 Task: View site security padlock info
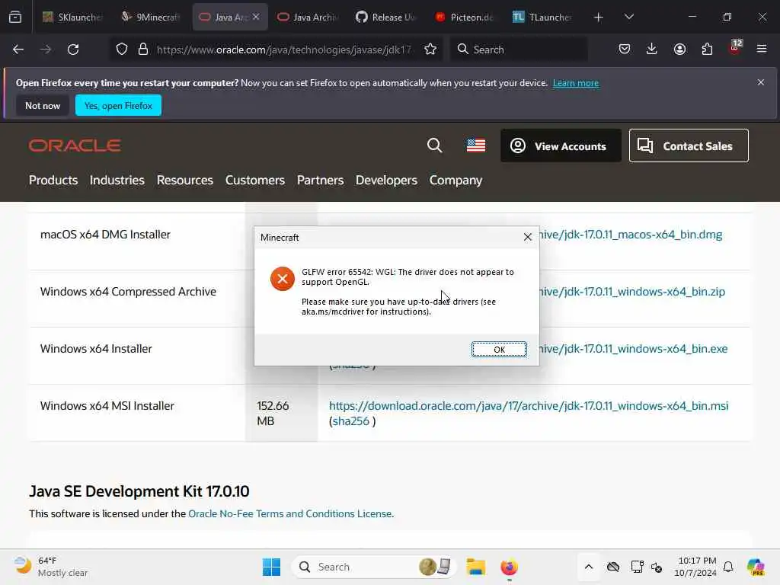(143, 50)
